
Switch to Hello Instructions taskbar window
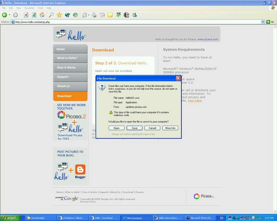168,218
